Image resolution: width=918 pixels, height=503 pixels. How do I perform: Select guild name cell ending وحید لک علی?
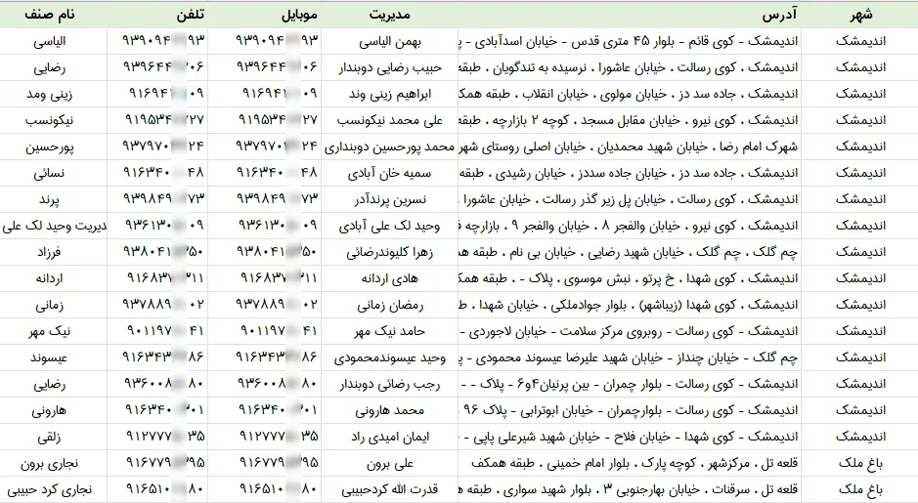coord(53,226)
